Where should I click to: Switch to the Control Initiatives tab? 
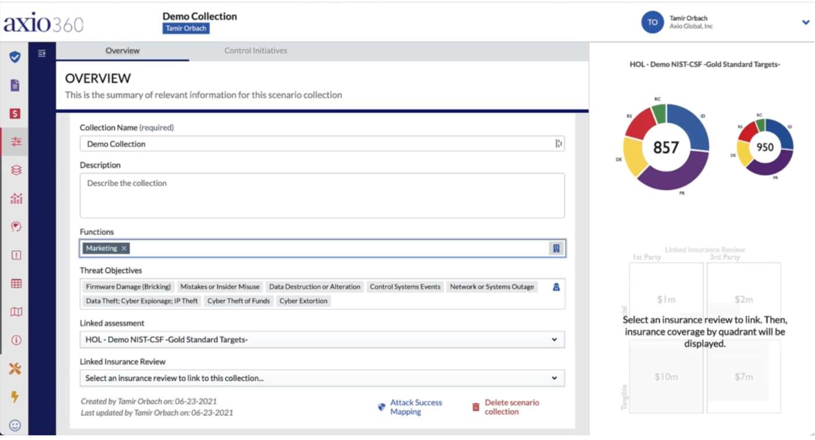click(x=256, y=51)
